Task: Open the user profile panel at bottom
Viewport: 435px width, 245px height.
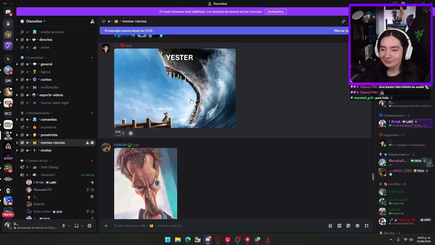Action: [31, 226]
